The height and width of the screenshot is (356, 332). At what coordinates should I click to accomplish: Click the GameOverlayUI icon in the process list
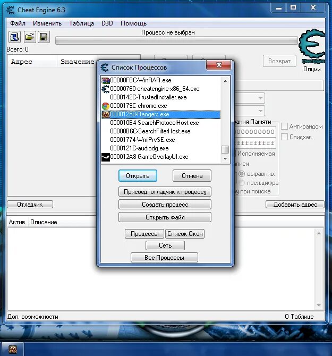[106, 157]
